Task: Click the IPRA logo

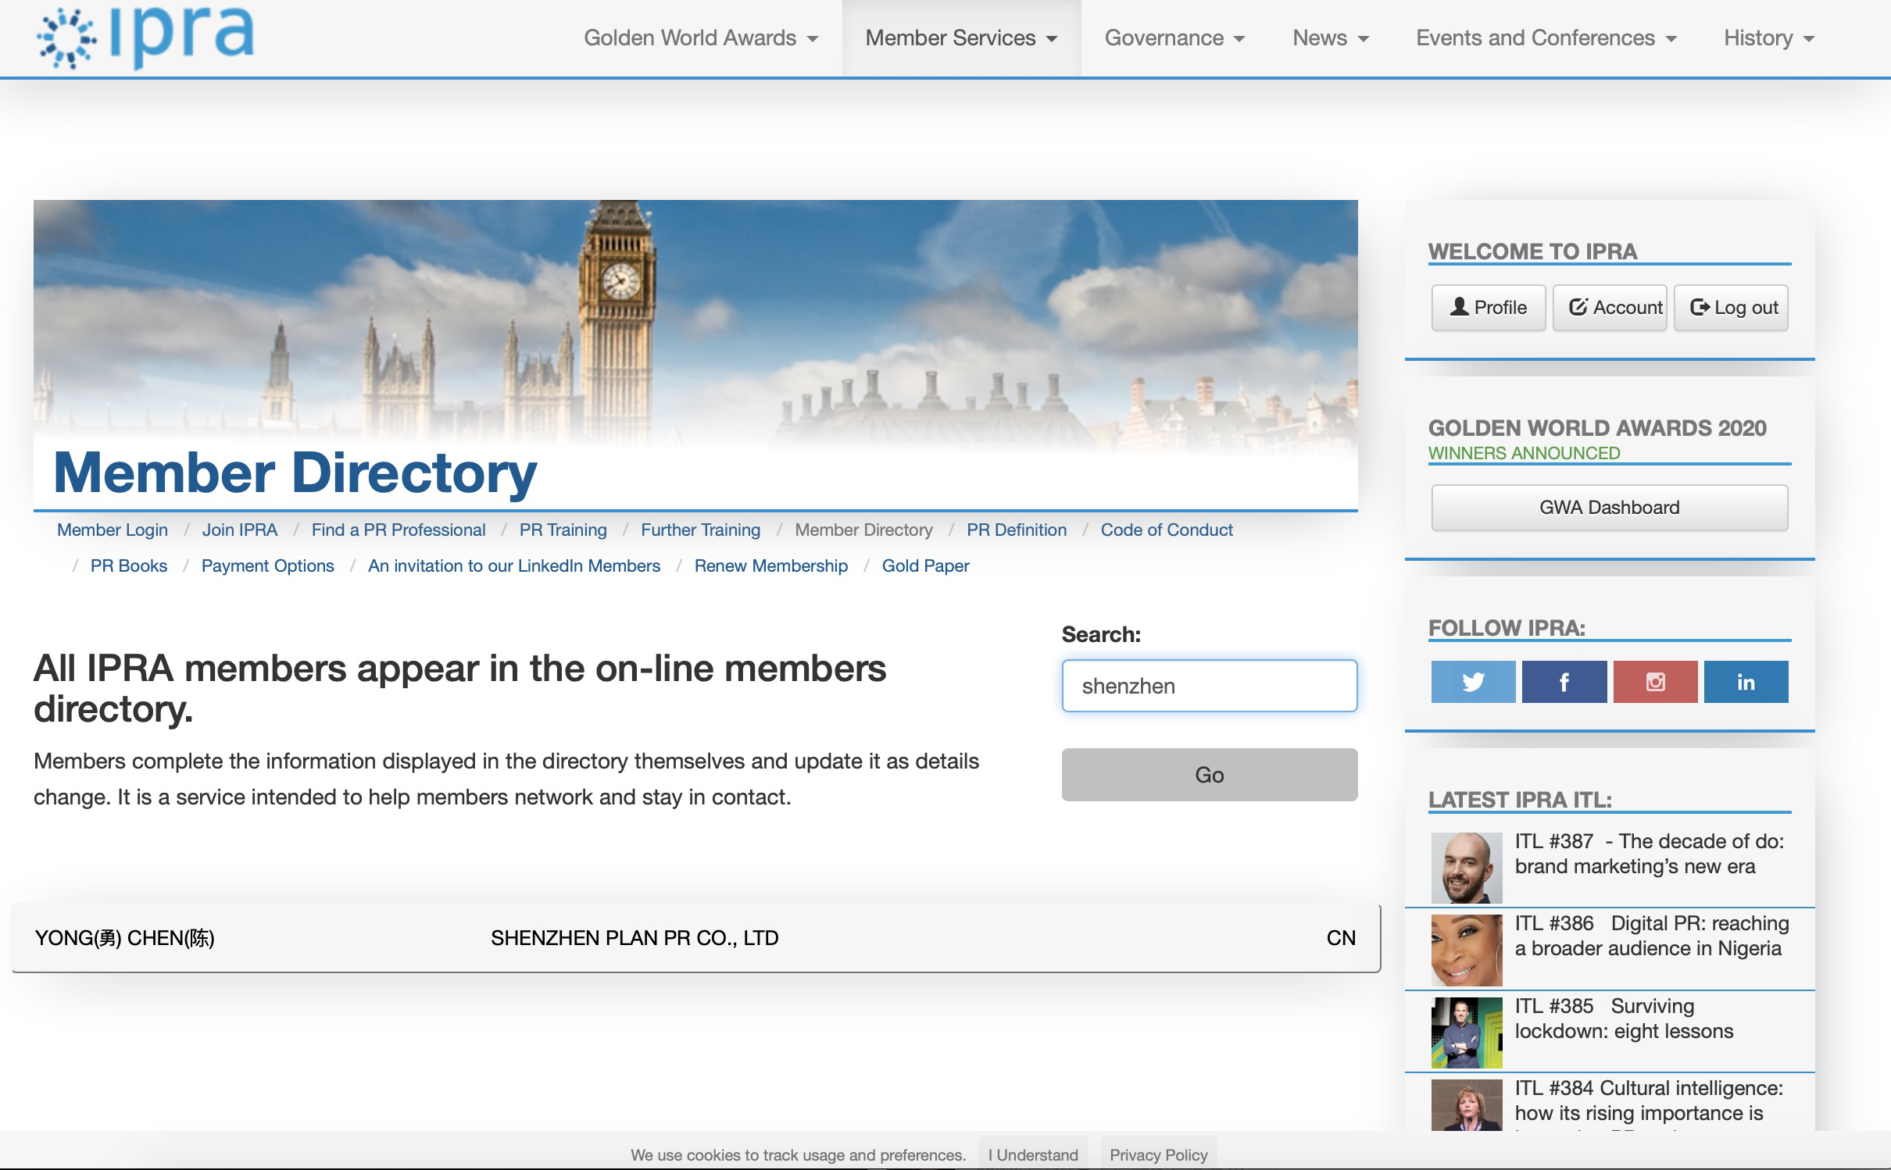Action: (x=145, y=37)
